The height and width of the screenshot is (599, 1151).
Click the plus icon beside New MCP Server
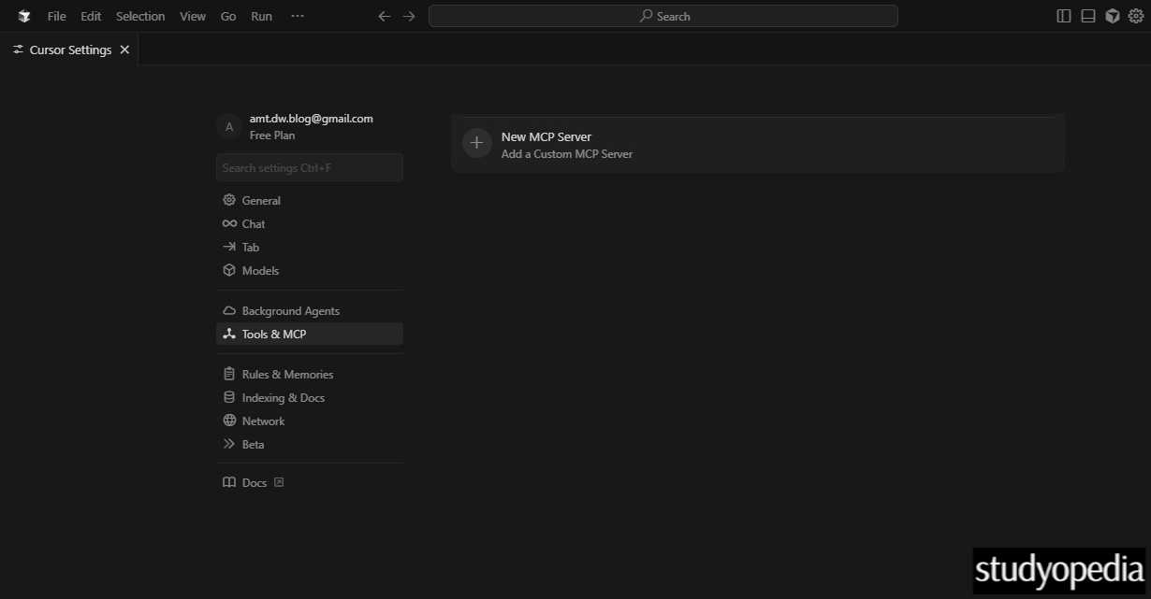click(476, 143)
